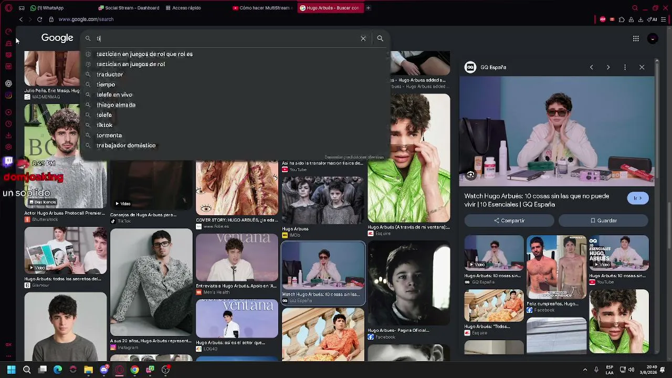Viewport: 672px width, 378px height.
Task: Click the site security padlock icon
Action: tap(51, 19)
